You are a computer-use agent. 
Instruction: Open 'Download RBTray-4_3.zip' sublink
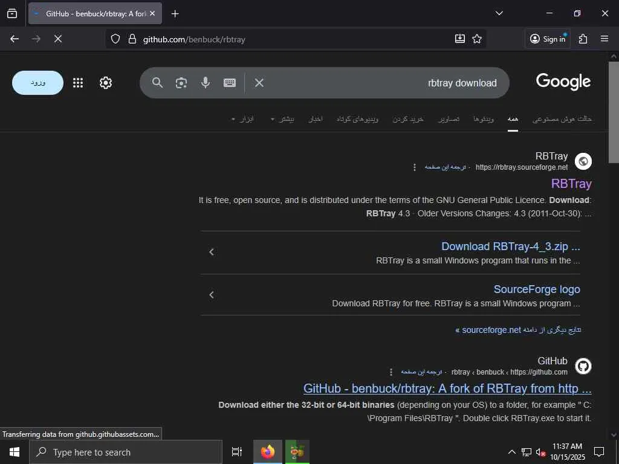click(x=510, y=246)
